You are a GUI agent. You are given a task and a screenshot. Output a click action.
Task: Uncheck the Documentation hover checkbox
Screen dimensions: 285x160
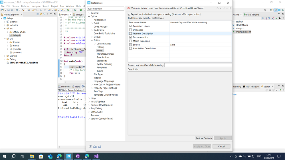(x=130, y=37)
